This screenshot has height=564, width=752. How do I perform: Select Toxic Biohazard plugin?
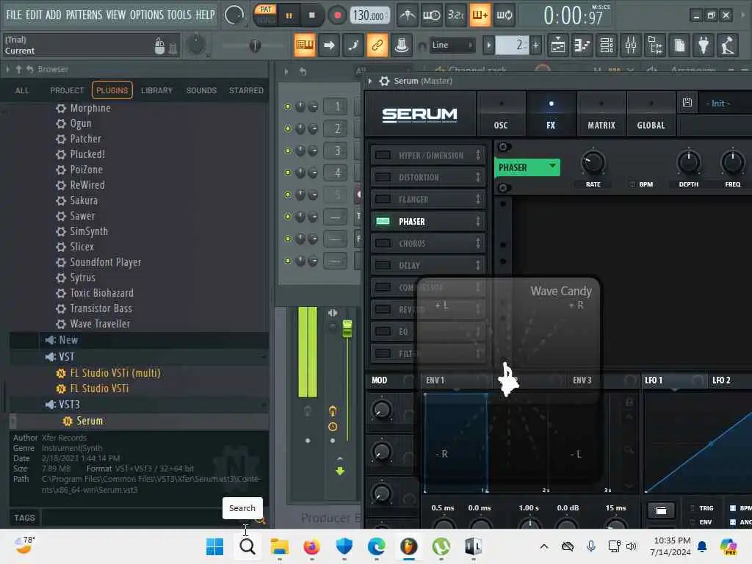[101, 293]
